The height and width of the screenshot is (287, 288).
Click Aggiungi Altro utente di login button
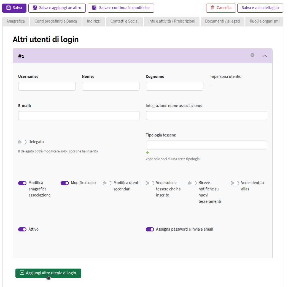[48, 273]
